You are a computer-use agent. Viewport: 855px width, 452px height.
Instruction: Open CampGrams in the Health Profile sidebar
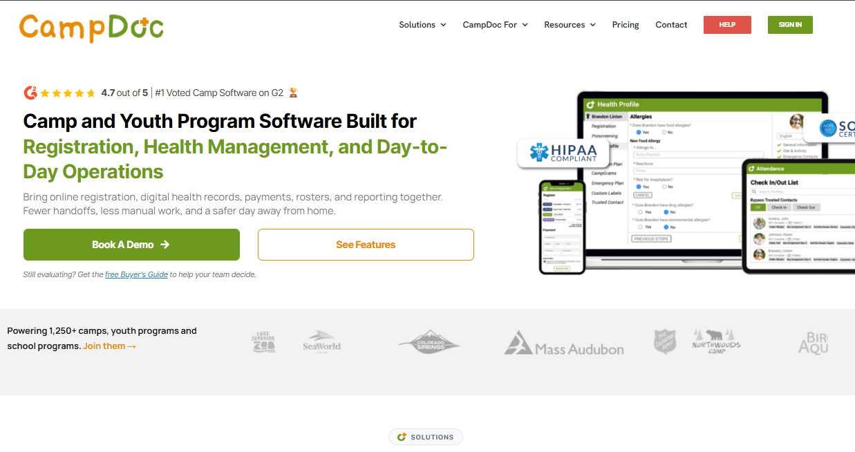pos(604,173)
